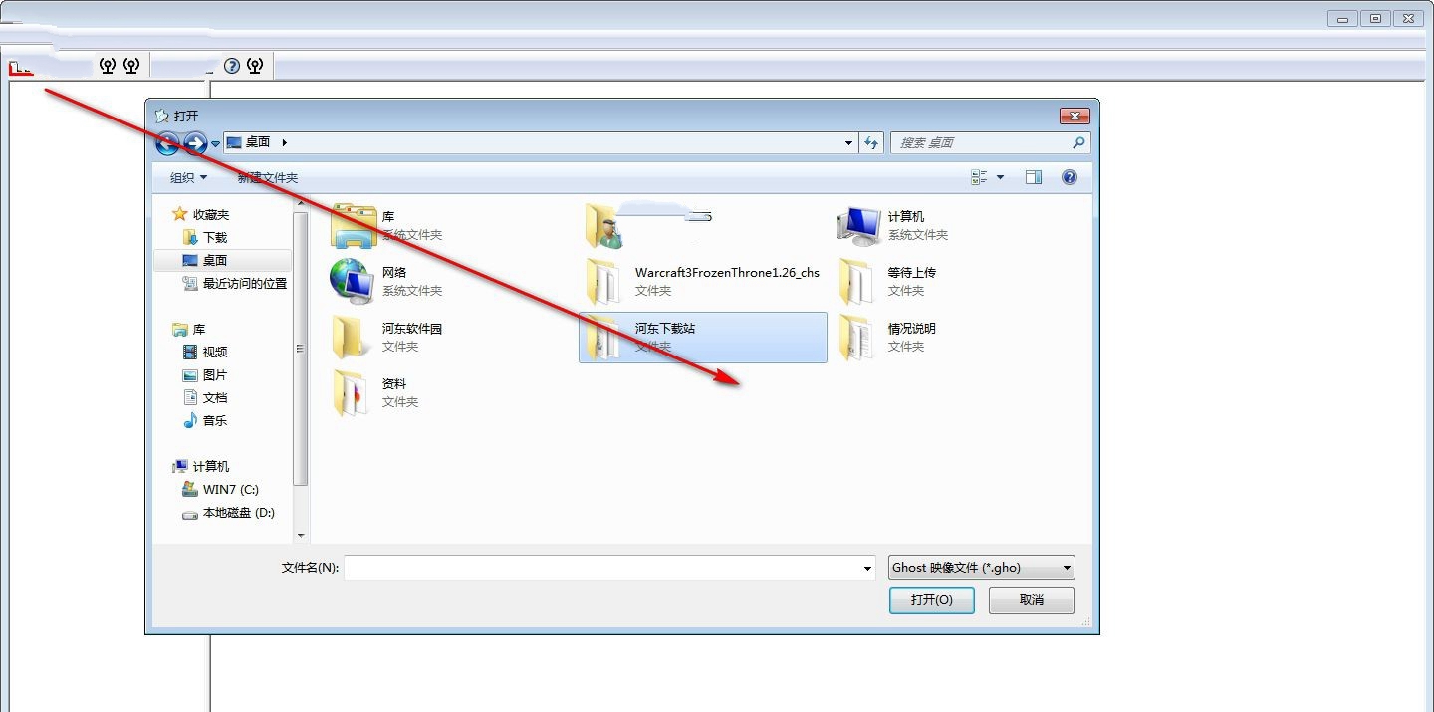Click the 搜索 桌面 search box
The height and width of the screenshot is (712, 1434).
pos(990,142)
